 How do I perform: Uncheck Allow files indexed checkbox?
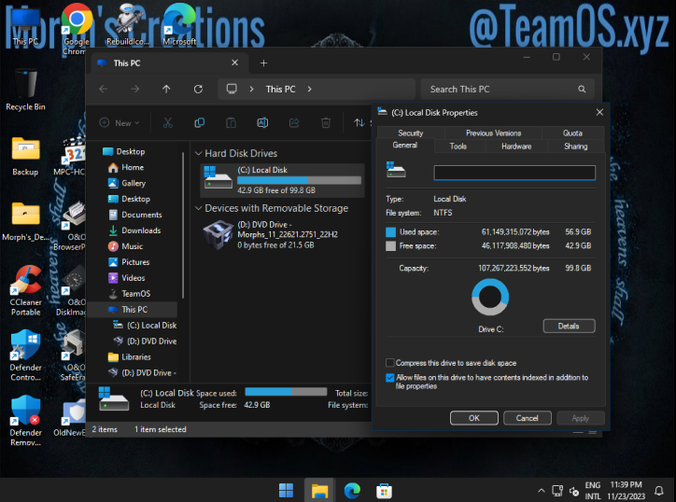(389, 378)
